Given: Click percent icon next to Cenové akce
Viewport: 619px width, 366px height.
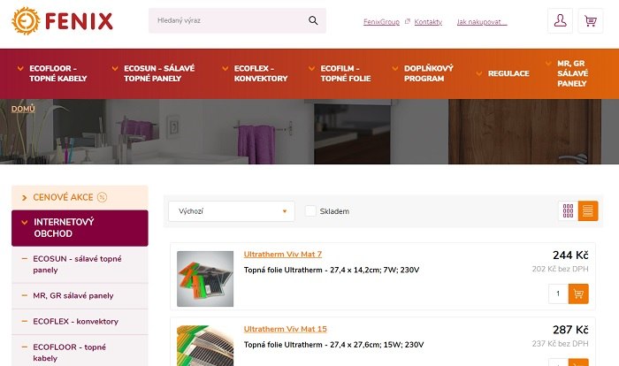Looking at the screenshot, I should click(102, 197).
